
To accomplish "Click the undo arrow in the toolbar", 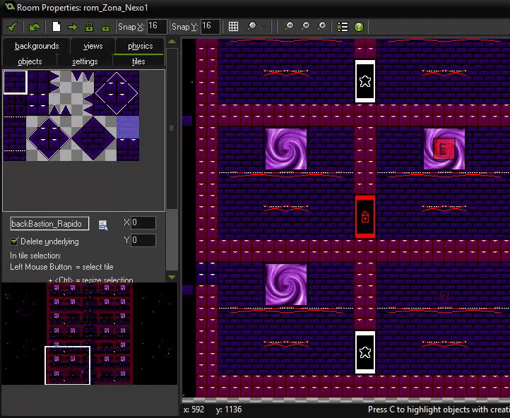I will (x=34, y=27).
